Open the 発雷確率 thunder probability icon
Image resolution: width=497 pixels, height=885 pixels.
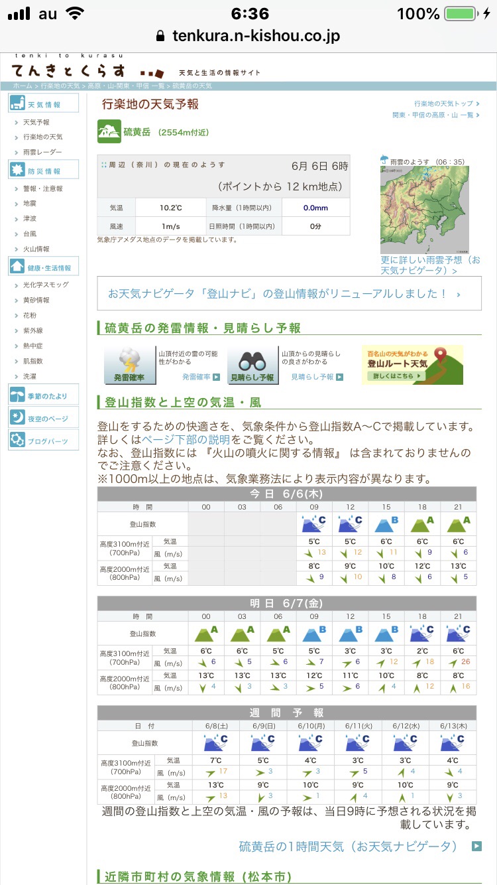(129, 365)
